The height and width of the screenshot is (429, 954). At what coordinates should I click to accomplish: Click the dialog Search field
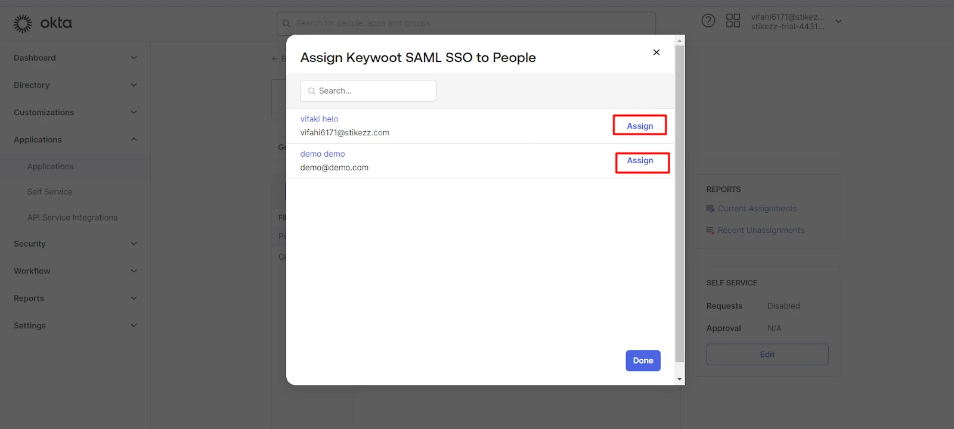(368, 91)
